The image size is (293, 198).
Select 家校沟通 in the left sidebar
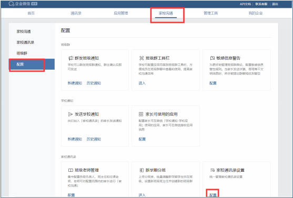(x=24, y=31)
